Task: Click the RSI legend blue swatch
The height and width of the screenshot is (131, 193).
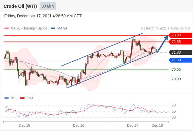Action: [7, 98]
